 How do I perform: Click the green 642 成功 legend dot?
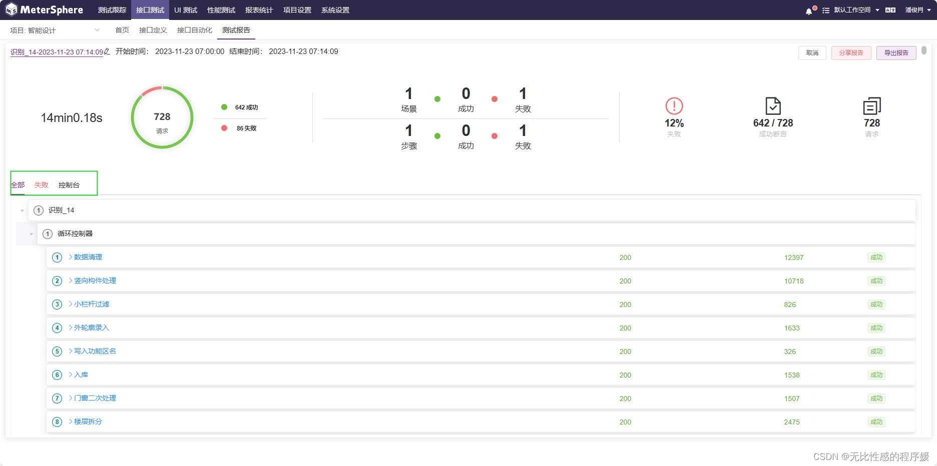224,107
